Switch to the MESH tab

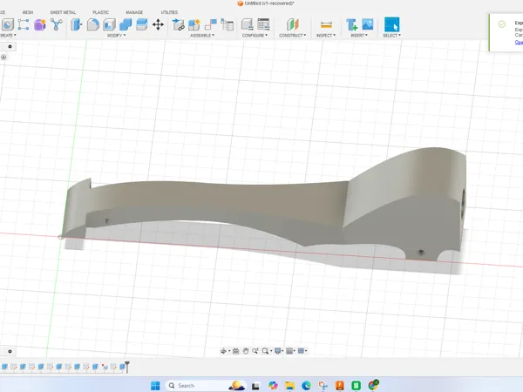pyautogui.click(x=28, y=12)
